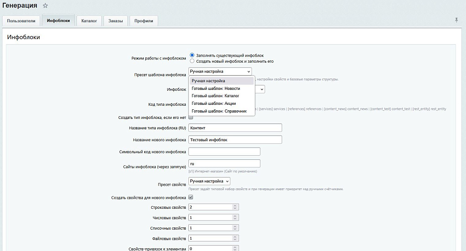The height and width of the screenshot is (251, 466).
Task: Open the Профили tab
Action: click(x=143, y=21)
